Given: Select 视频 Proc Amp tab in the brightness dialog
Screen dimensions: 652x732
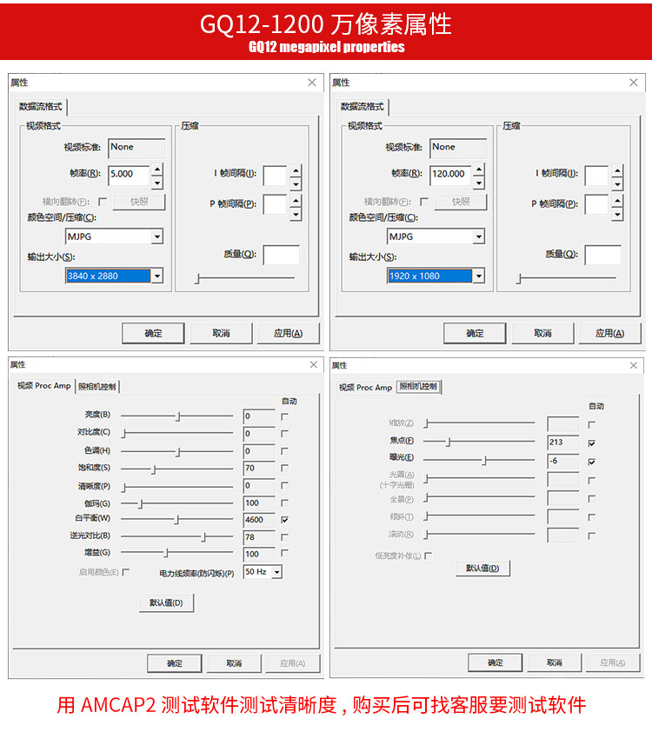Looking at the screenshot, I should coord(43,386).
